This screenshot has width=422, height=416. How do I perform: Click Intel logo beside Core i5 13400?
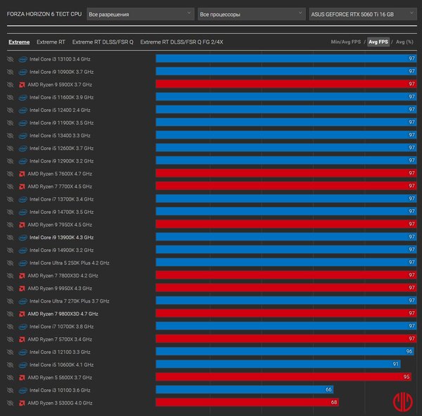(23, 136)
